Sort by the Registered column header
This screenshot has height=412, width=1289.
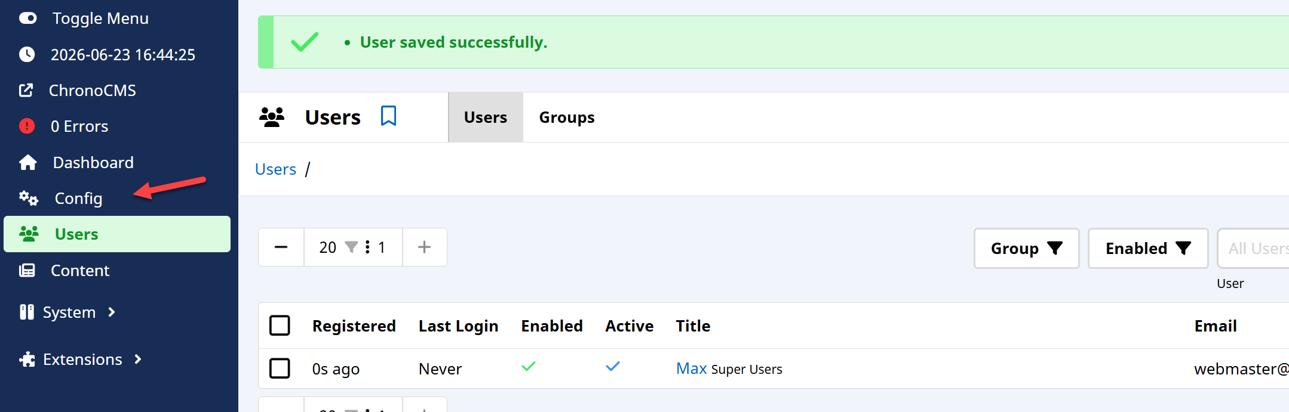(x=354, y=326)
